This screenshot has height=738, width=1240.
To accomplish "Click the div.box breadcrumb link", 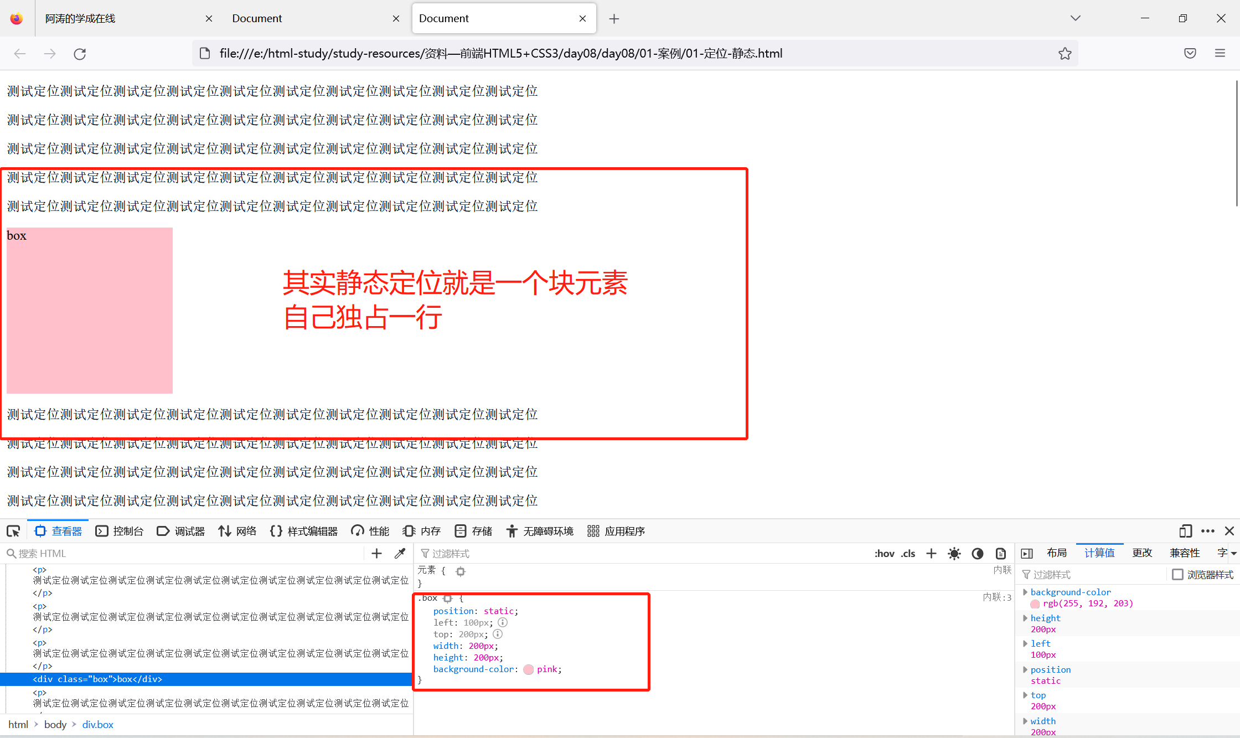I will 97,724.
